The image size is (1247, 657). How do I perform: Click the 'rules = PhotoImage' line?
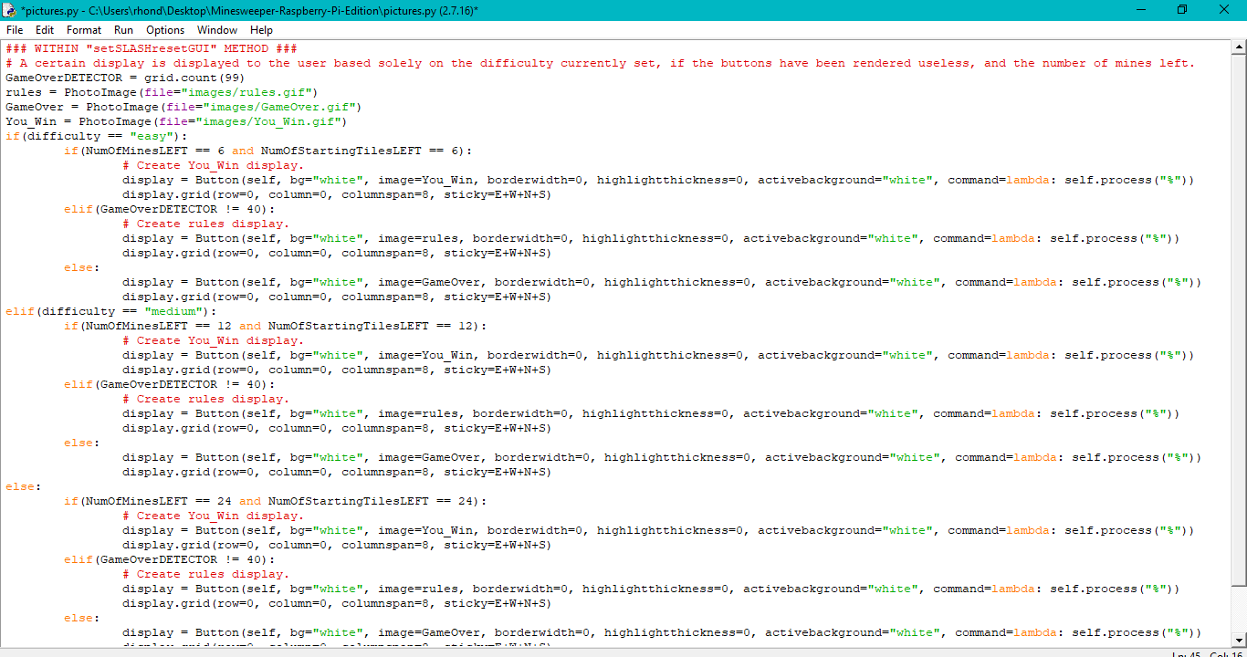[162, 92]
